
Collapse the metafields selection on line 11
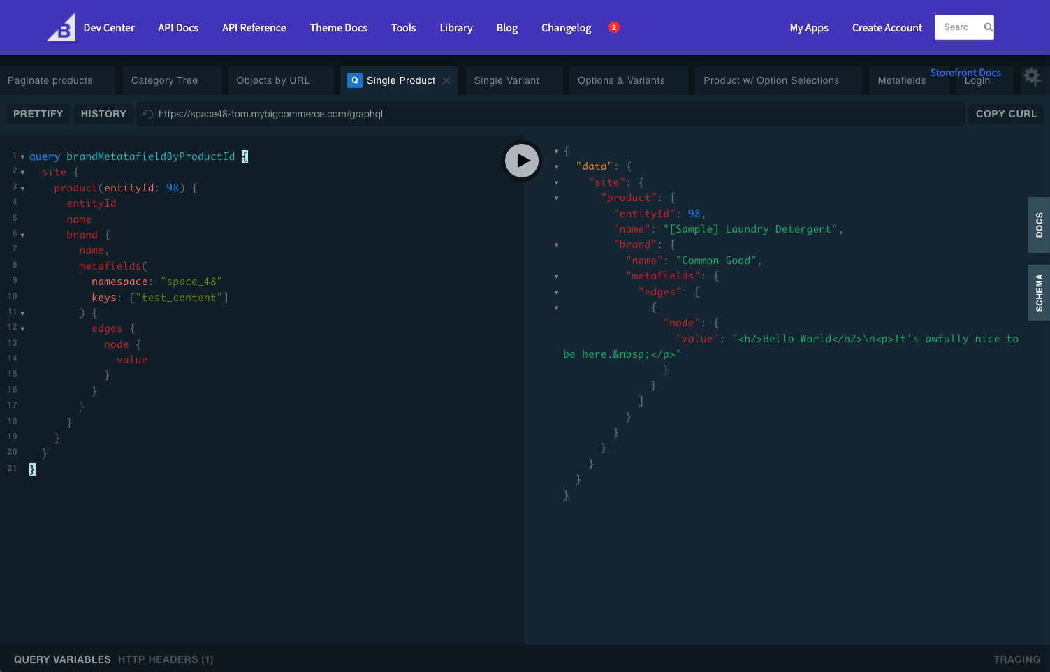(x=22, y=314)
